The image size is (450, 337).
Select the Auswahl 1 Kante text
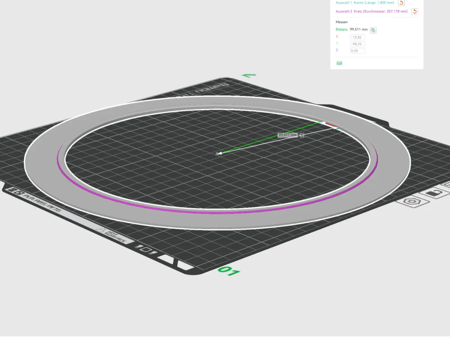point(365,3)
